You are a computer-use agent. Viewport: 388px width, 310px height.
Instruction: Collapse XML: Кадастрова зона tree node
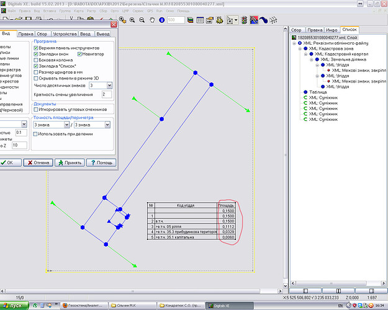[x=300, y=49]
